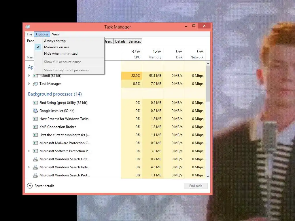Click the KMS Connection Broker icon
This screenshot has height=221, width=295.
[35, 127]
